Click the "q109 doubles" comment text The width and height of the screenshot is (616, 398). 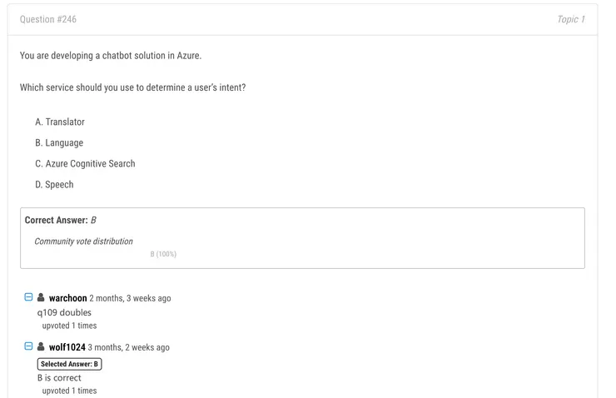64,312
